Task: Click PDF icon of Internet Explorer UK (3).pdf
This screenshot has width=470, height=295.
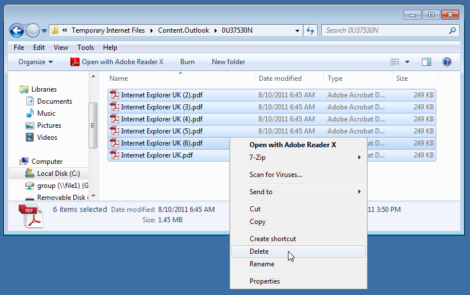Action: click(114, 107)
